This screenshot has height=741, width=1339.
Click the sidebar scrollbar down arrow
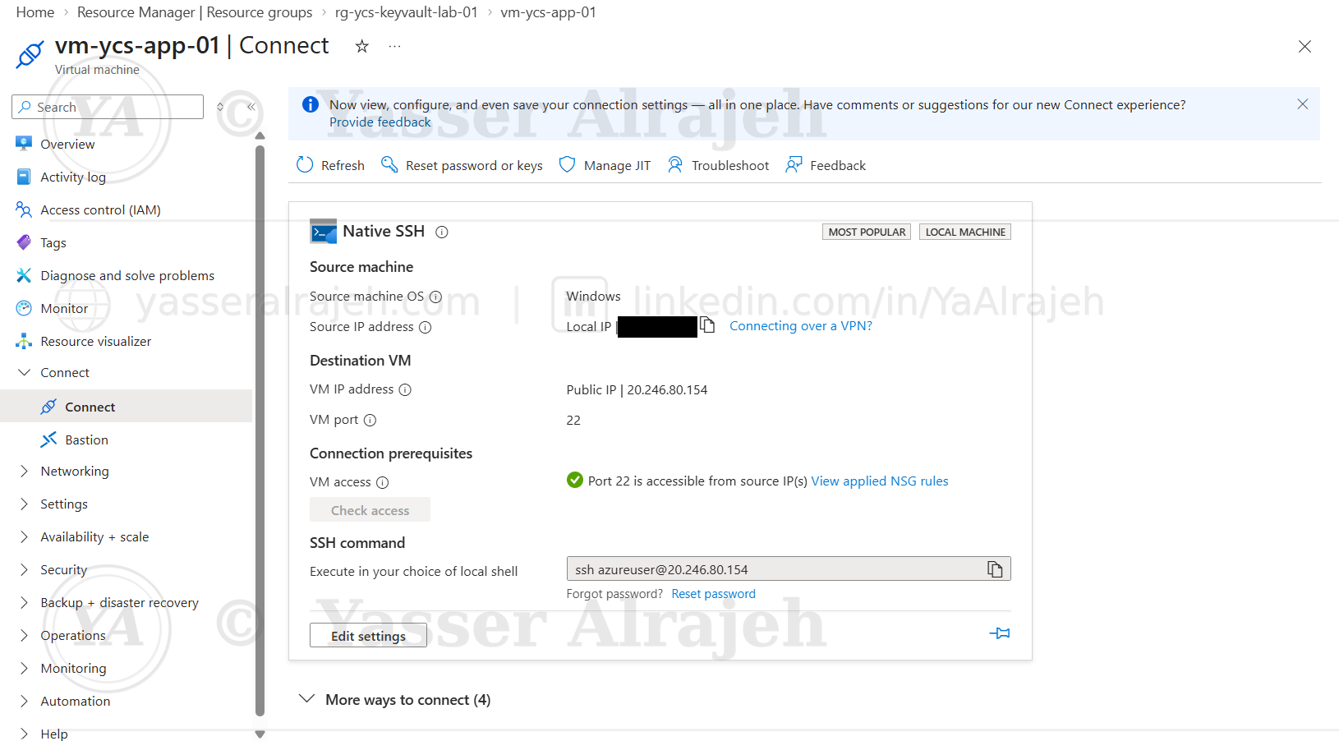(260, 734)
